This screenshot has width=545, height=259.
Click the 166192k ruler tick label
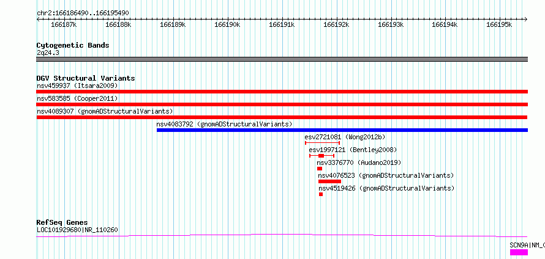(336, 25)
